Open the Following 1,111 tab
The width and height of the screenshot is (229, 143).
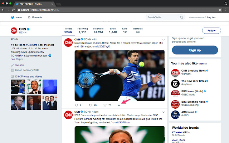click(x=83, y=31)
